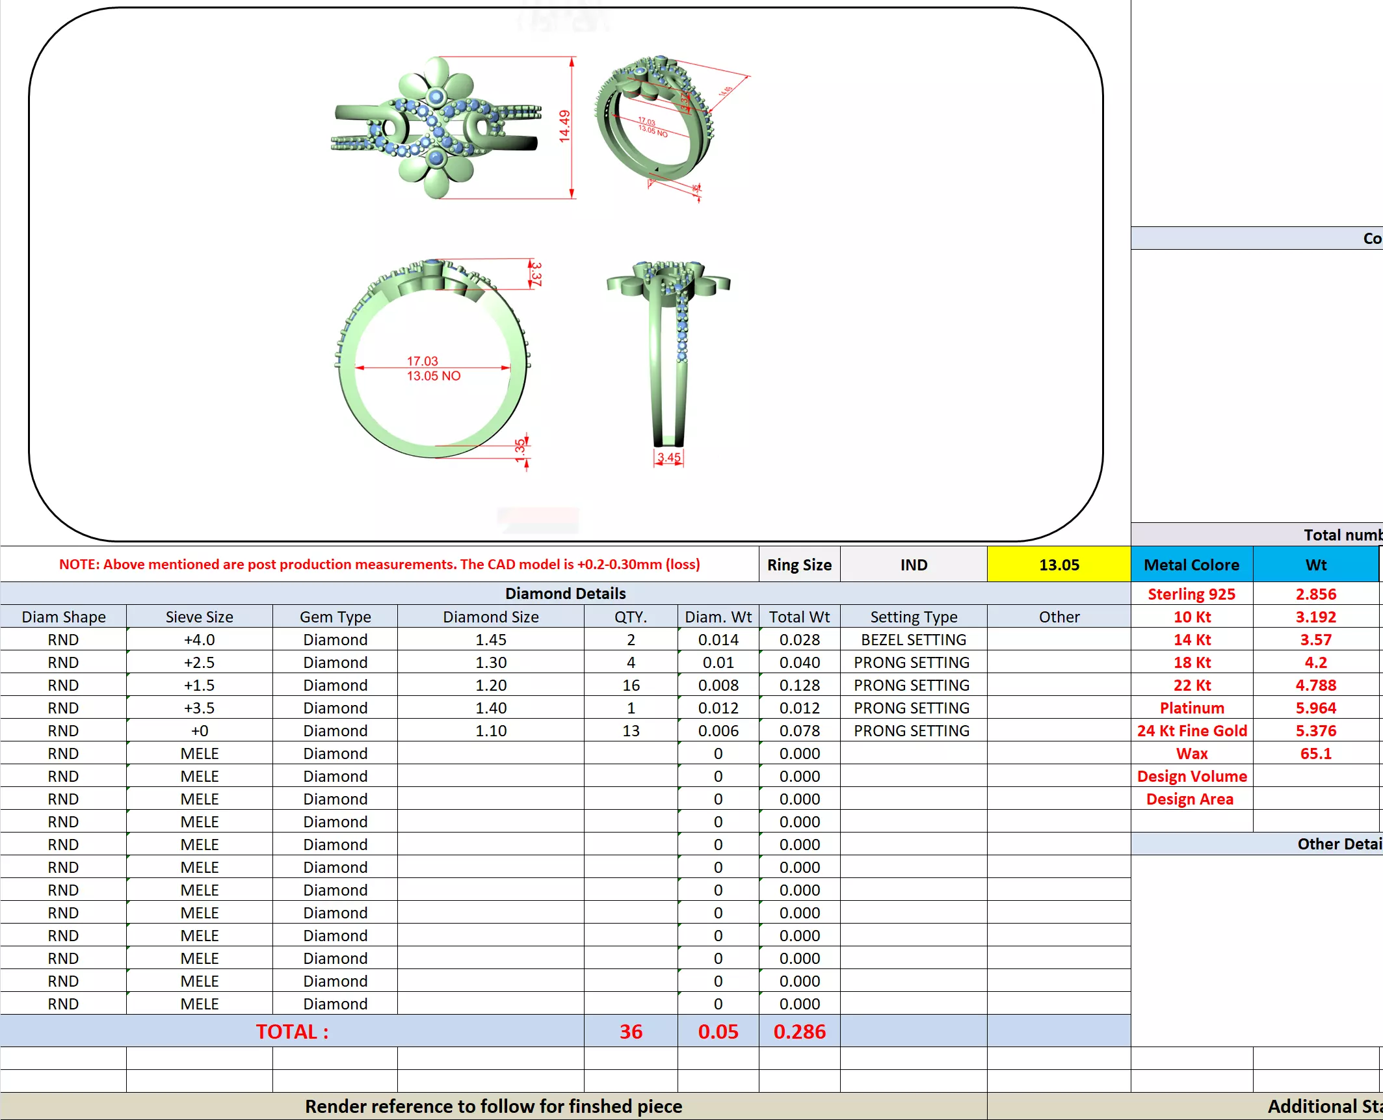Click the Render reference header bar
1383x1120 pixels.
pyautogui.click(x=493, y=1106)
